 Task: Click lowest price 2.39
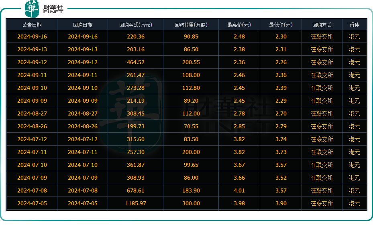[x=281, y=88]
